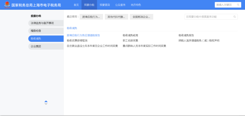Click the 国家税务总局上海市电子税务局 site title
Viewport: 245px width, 116px height.
pos(36,5)
